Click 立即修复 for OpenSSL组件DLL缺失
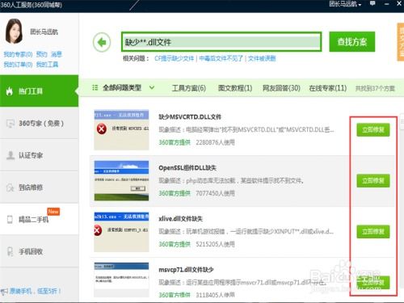This screenshot has width=404, height=303. coord(373,181)
